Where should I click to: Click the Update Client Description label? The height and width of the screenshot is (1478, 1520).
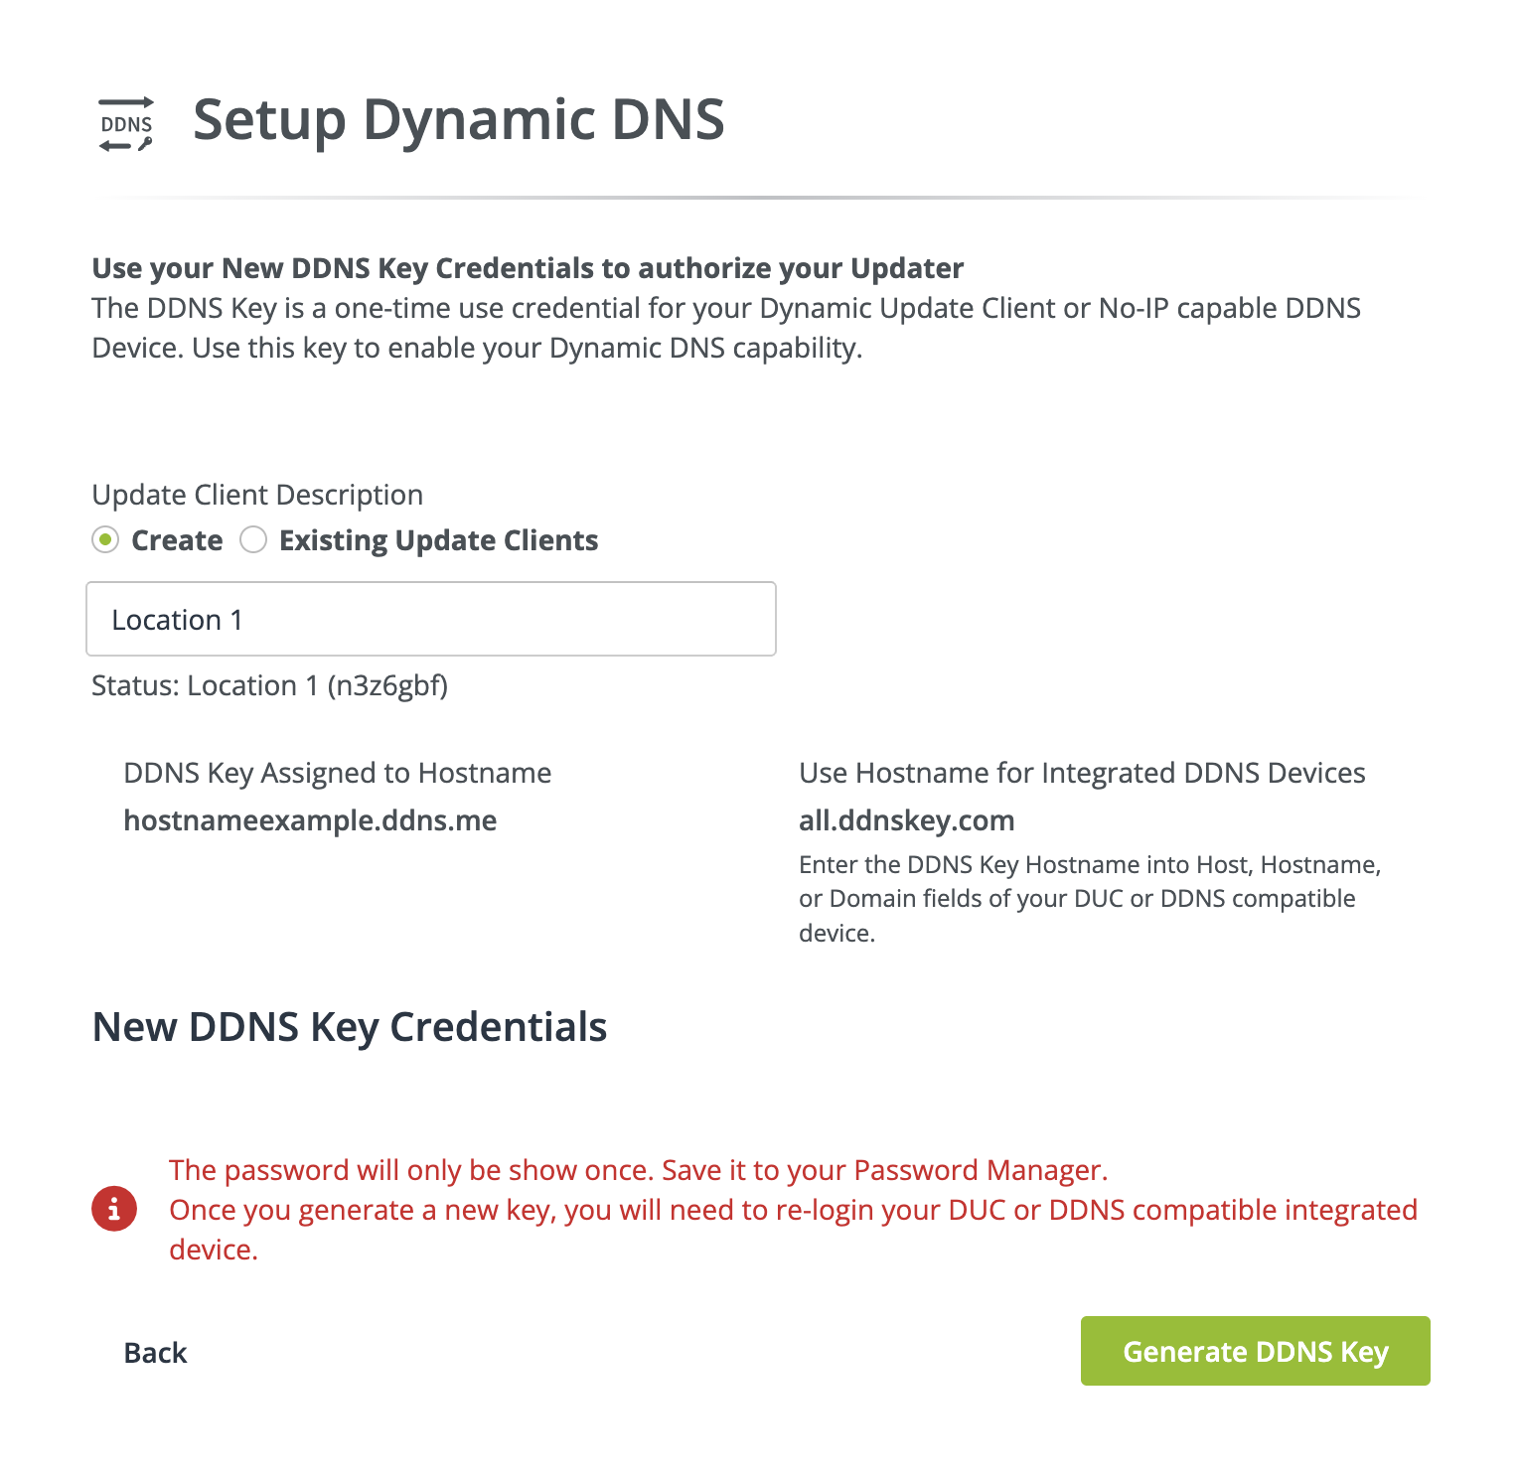[x=257, y=495]
